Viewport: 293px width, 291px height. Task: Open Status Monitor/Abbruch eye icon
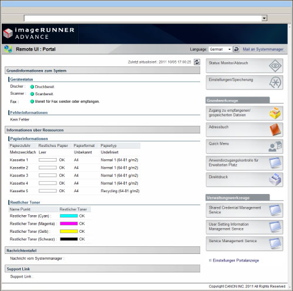click(x=275, y=66)
